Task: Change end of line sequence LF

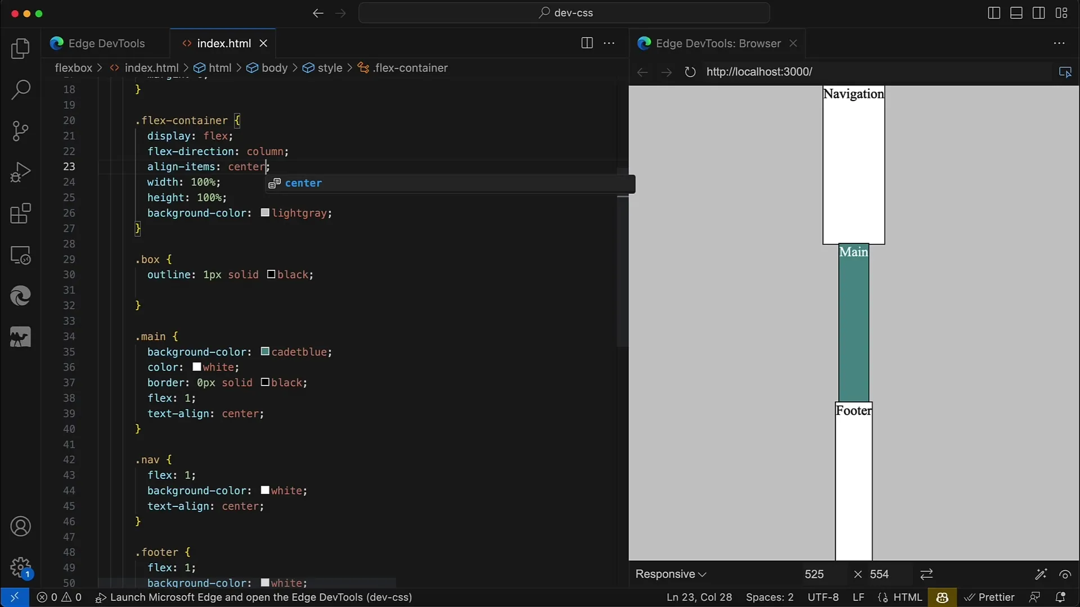Action: [x=858, y=597]
